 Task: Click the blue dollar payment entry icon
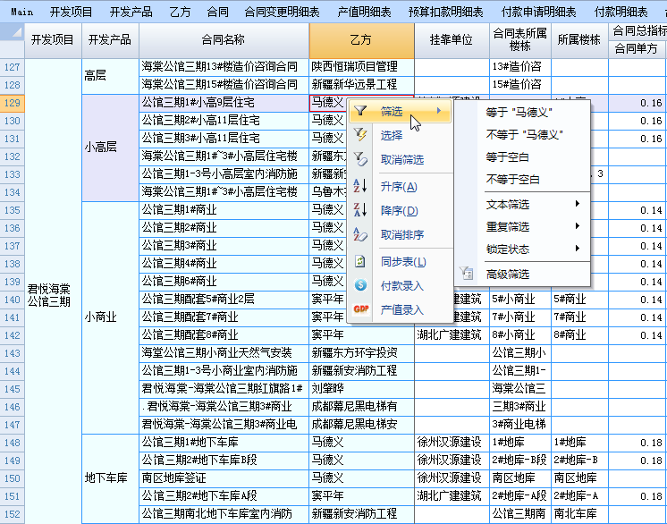[x=360, y=285]
